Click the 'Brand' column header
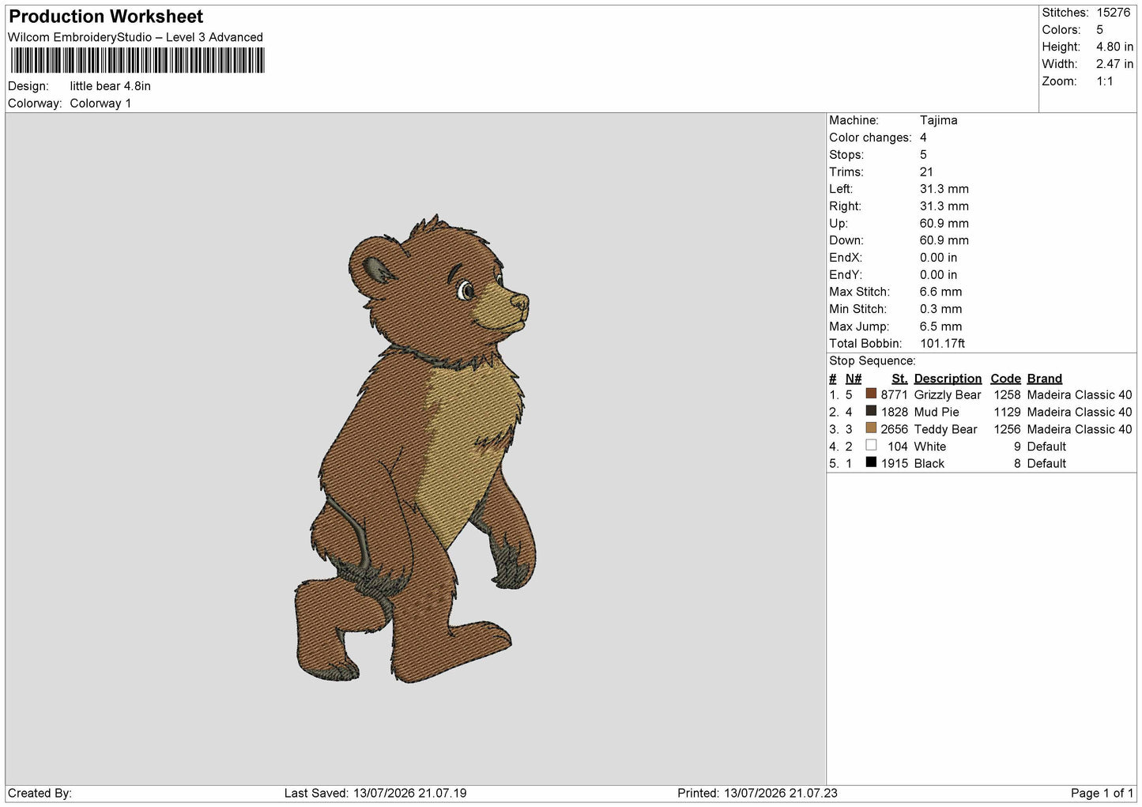Viewport: 1142px width, 807px height. (x=1044, y=379)
